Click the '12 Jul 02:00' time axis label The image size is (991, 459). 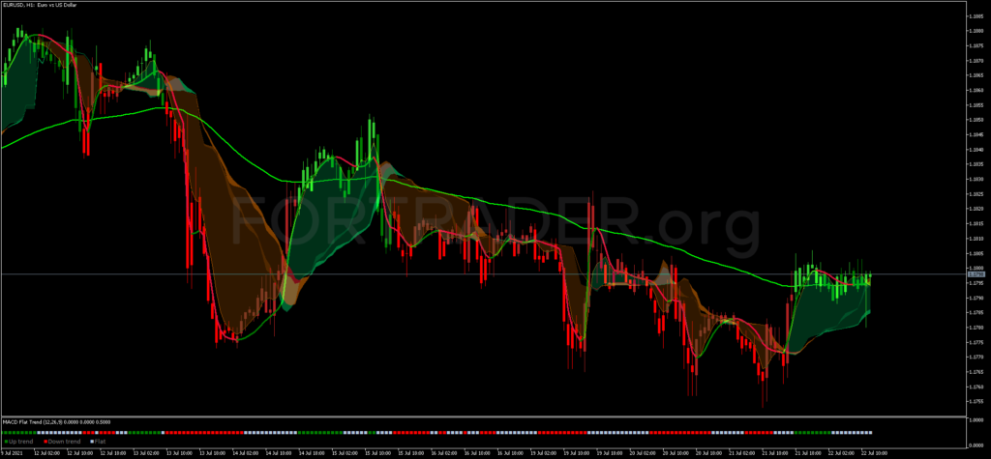(x=46, y=453)
